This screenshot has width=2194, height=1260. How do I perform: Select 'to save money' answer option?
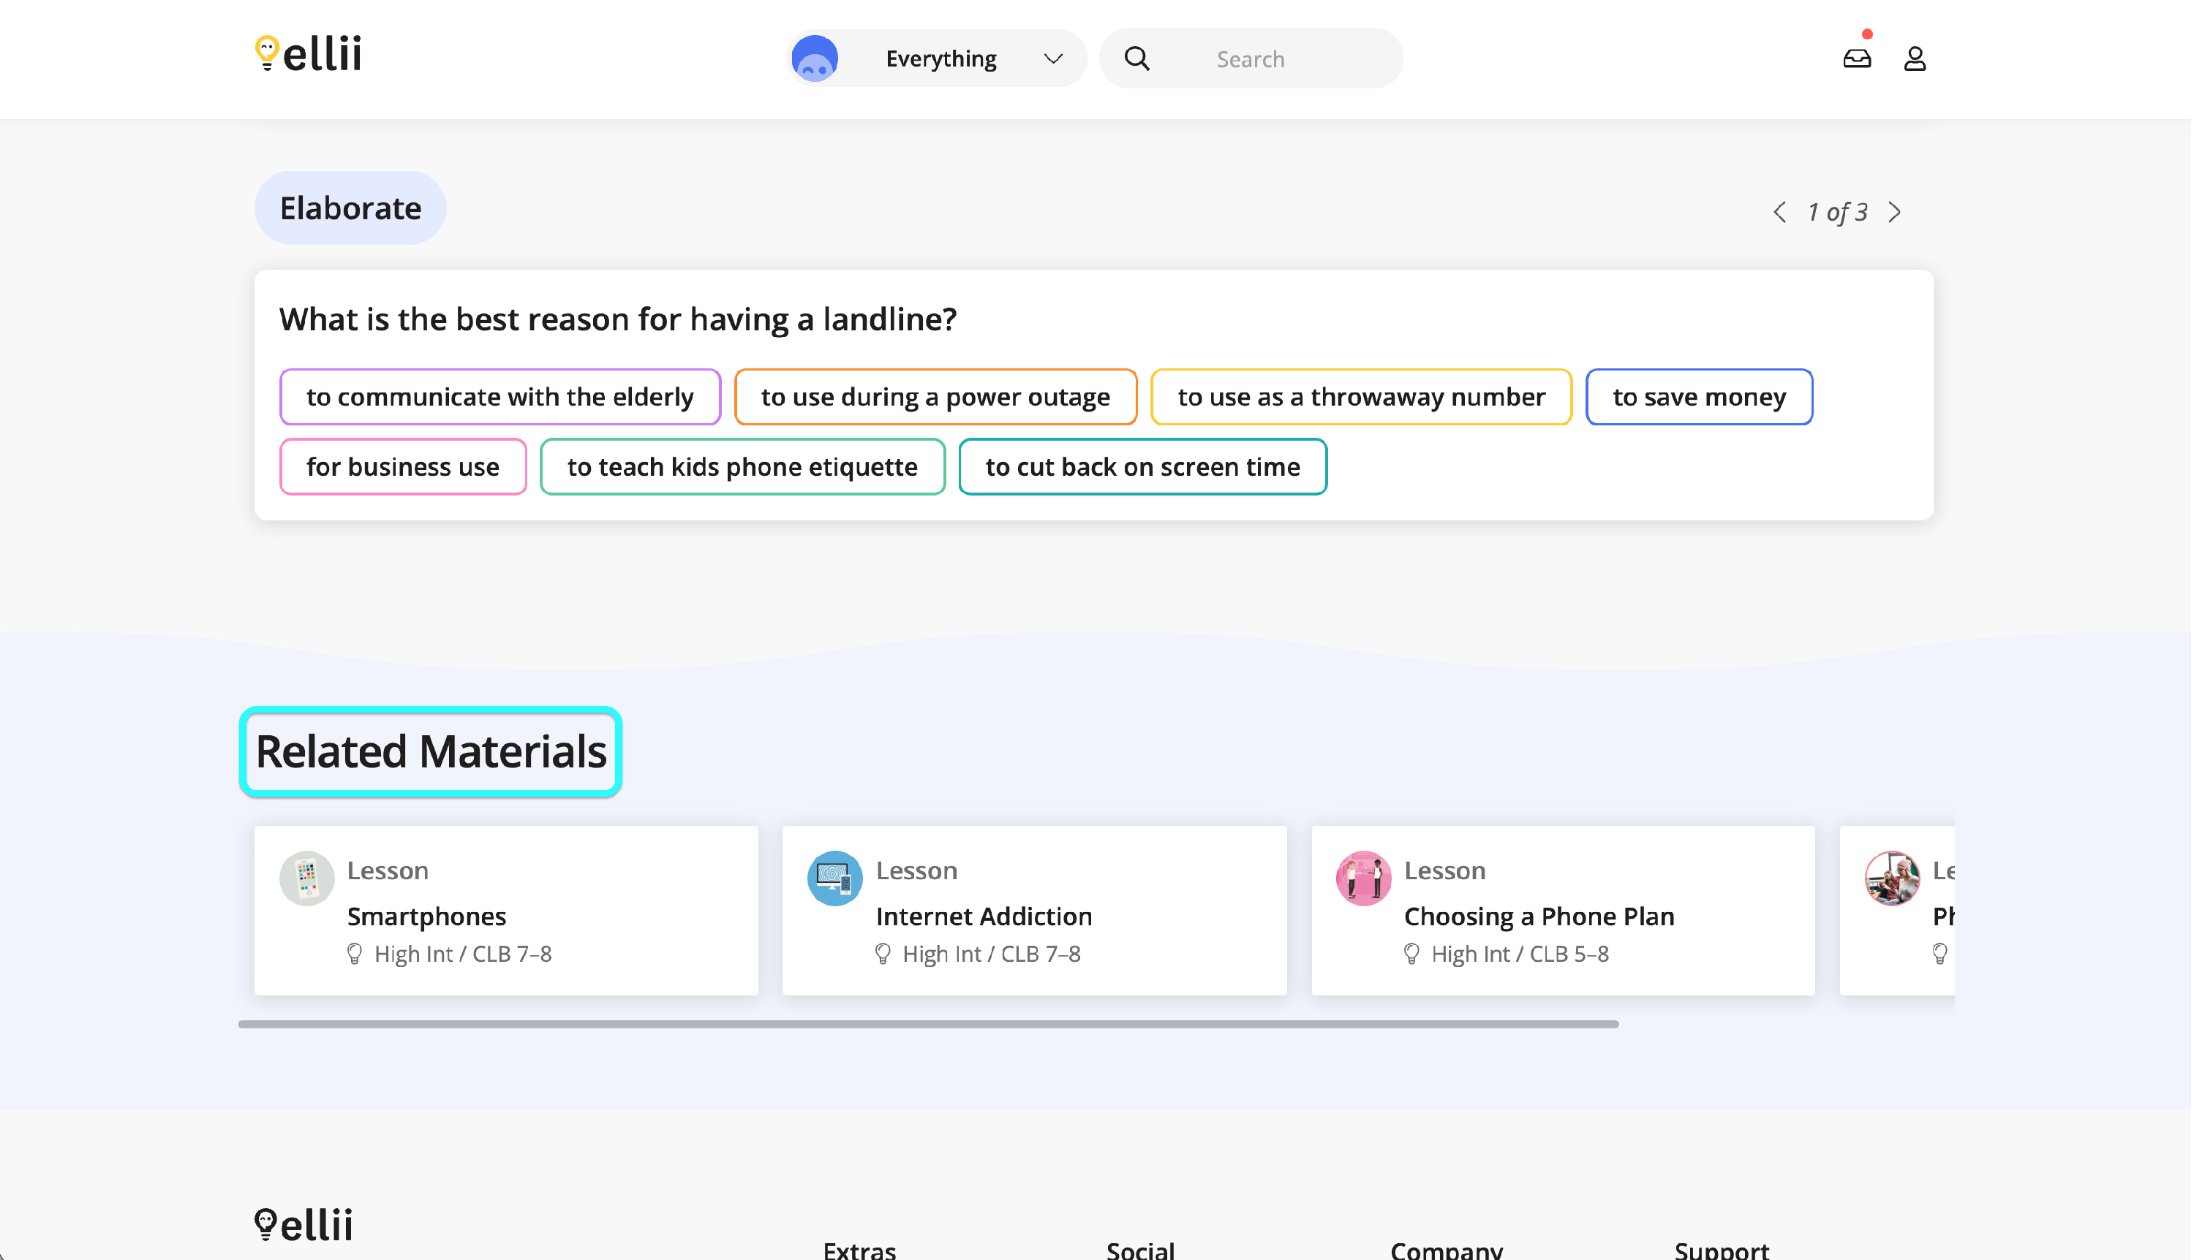click(x=1700, y=397)
